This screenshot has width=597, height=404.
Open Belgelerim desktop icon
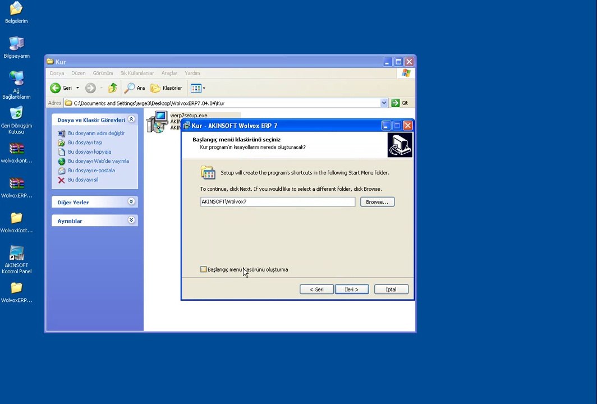(x=16, y=12)
